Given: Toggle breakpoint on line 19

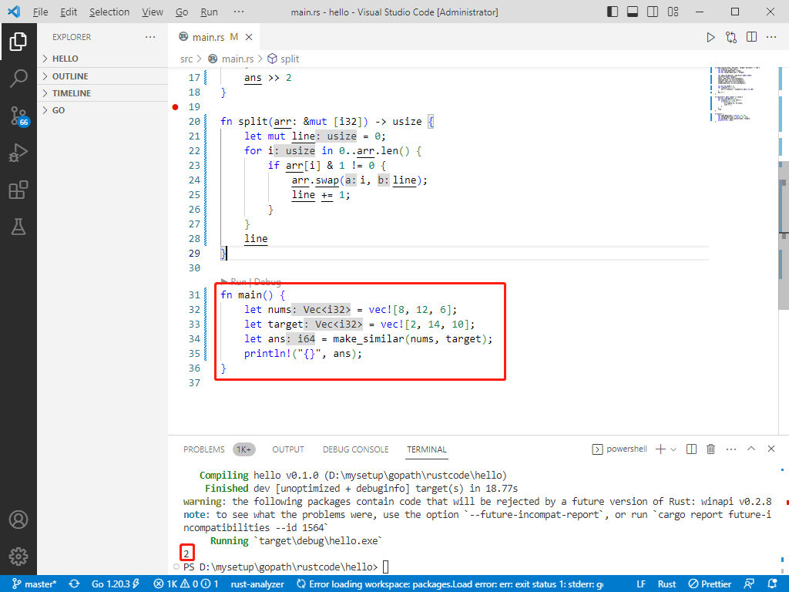Looking at the screenshot, I should (175, 106).
